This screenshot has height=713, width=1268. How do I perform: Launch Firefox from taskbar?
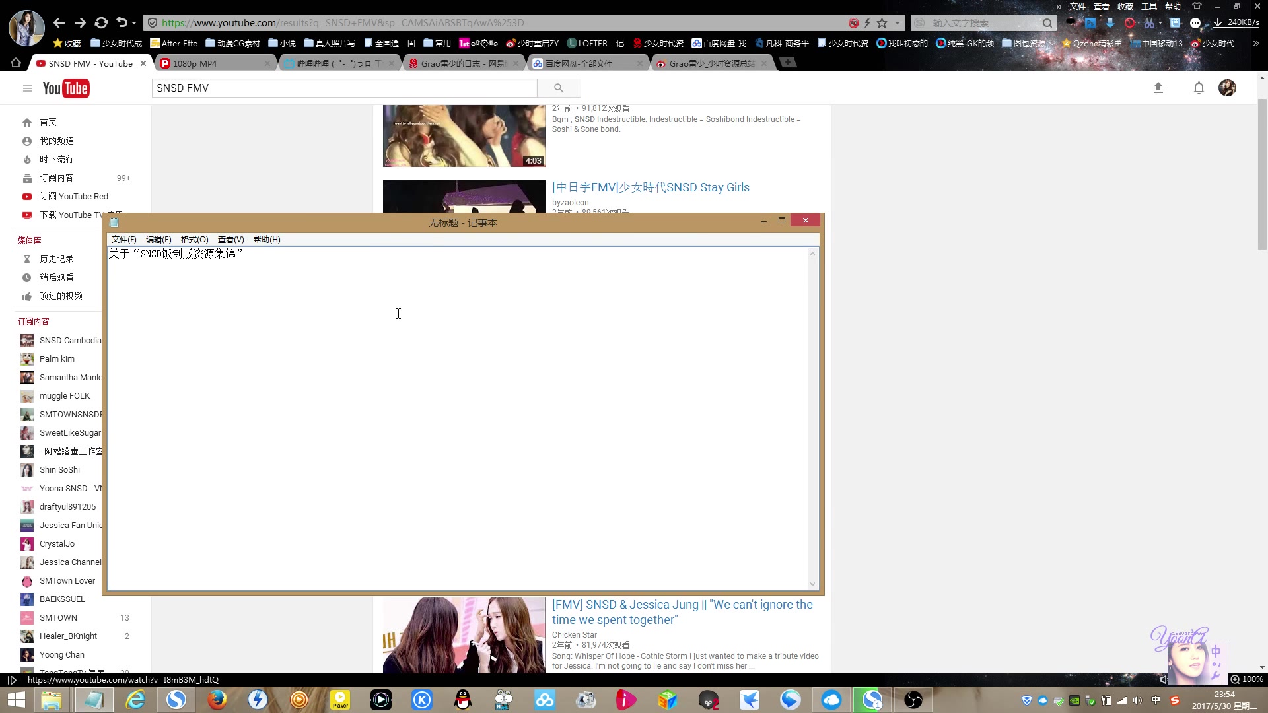217,700
